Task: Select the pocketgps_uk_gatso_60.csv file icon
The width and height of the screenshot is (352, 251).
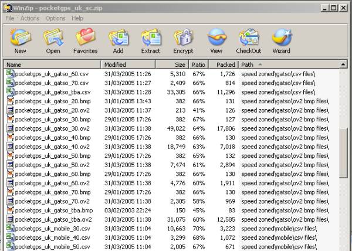Action: [10, 73]
